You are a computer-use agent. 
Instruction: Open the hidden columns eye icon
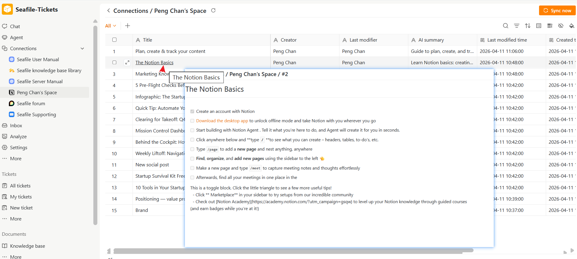(561, 26)
